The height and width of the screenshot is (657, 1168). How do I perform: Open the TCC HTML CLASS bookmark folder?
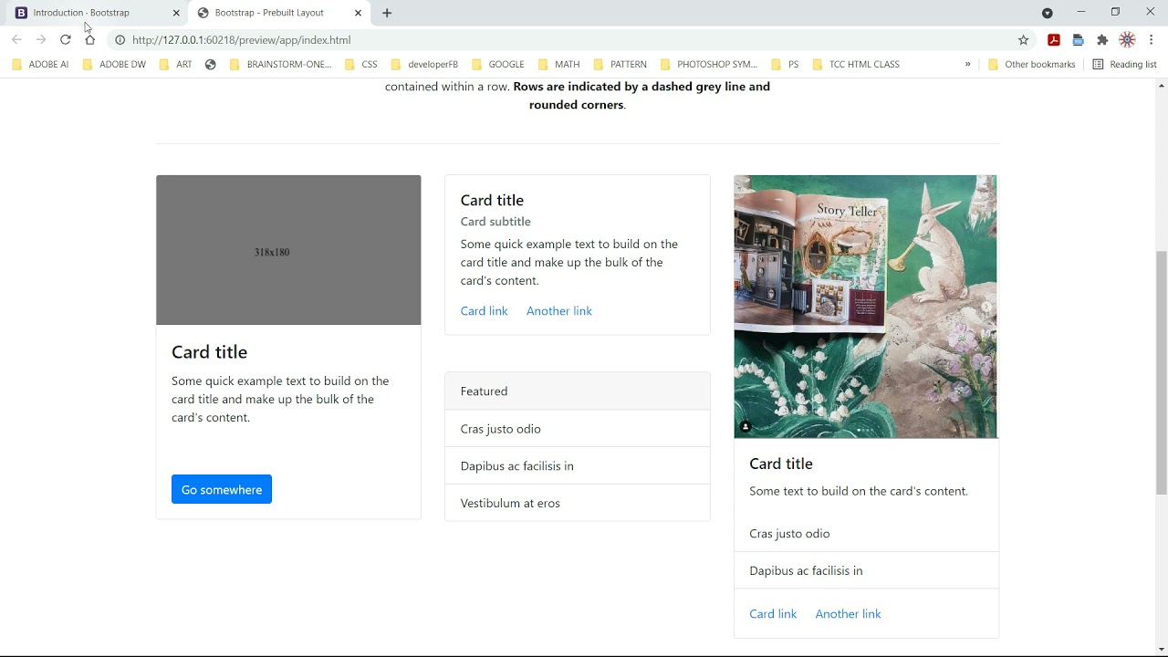click(856, 65)
